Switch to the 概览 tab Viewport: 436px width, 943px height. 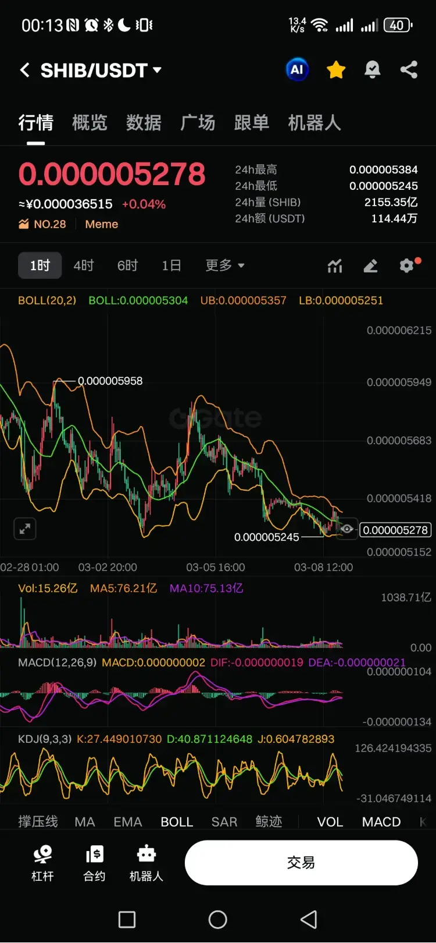pos(90,122)
